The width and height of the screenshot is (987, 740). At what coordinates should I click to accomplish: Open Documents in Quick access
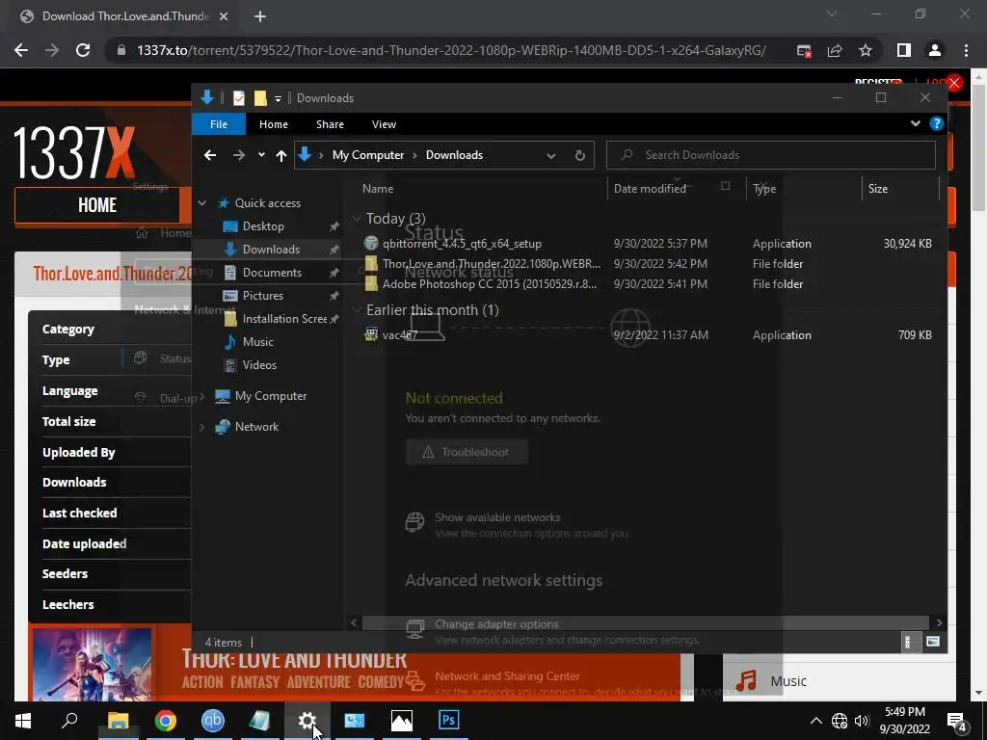coord(272,273)
